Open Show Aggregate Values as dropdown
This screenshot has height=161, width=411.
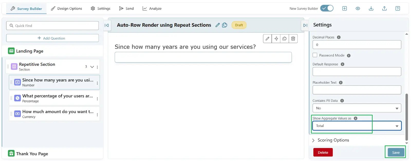(x=357, y=126)
